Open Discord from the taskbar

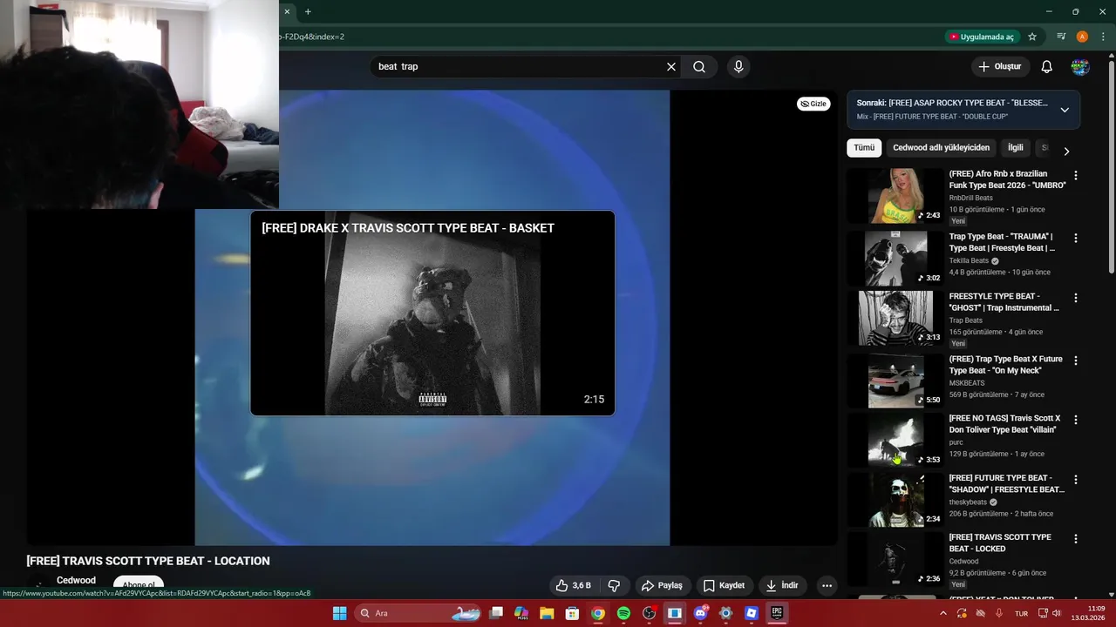point(700,613)
